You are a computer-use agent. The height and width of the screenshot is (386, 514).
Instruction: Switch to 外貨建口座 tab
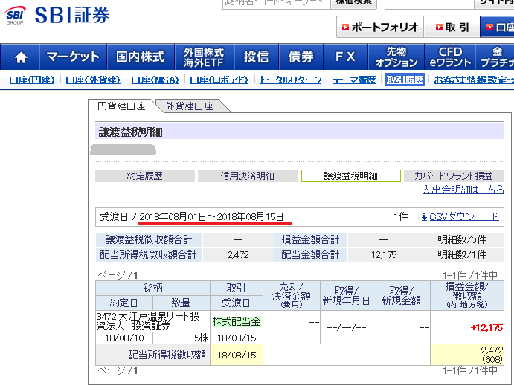[x=190, y=106]
